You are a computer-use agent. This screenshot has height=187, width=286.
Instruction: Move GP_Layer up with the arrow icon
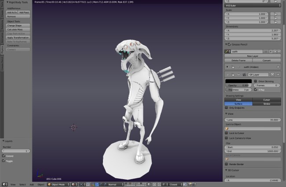pyautogui.click(x=272, y=75)
